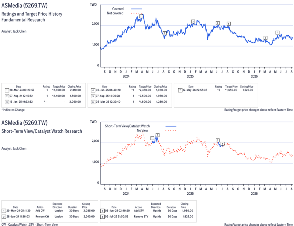The height and width of the screenshot is (226, 294).
Task: Click closing price 1,525.00
Action: tap(248, 90)
